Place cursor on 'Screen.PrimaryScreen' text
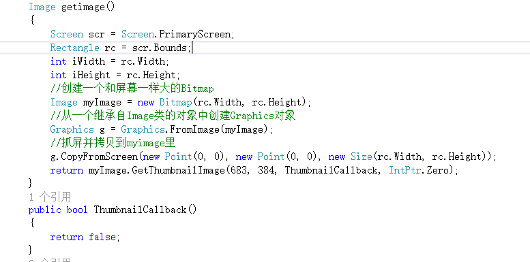 (176, 35)
